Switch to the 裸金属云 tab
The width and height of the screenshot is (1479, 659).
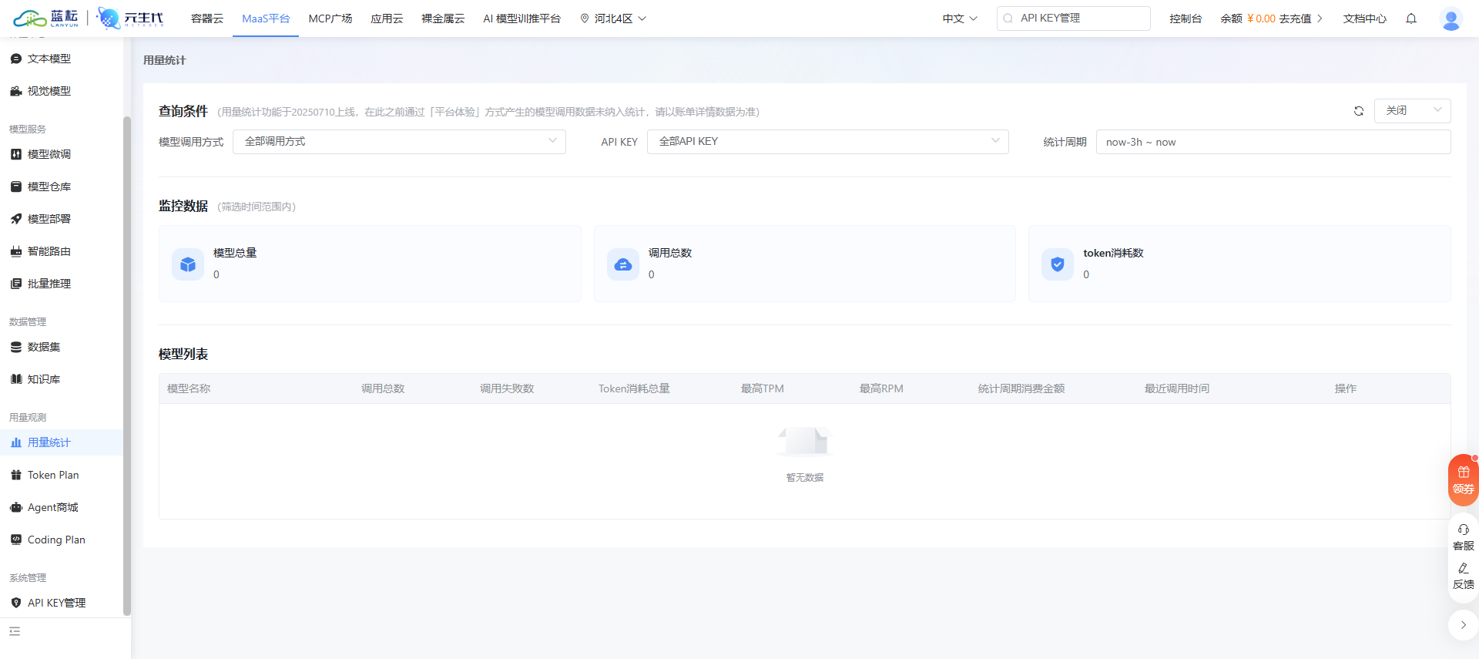(x=443, y=18)
